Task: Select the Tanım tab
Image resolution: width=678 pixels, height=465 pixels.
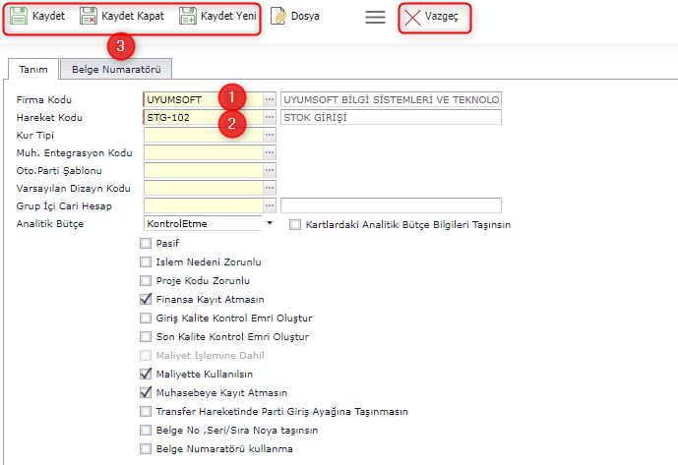Action: tap(32, 68)
